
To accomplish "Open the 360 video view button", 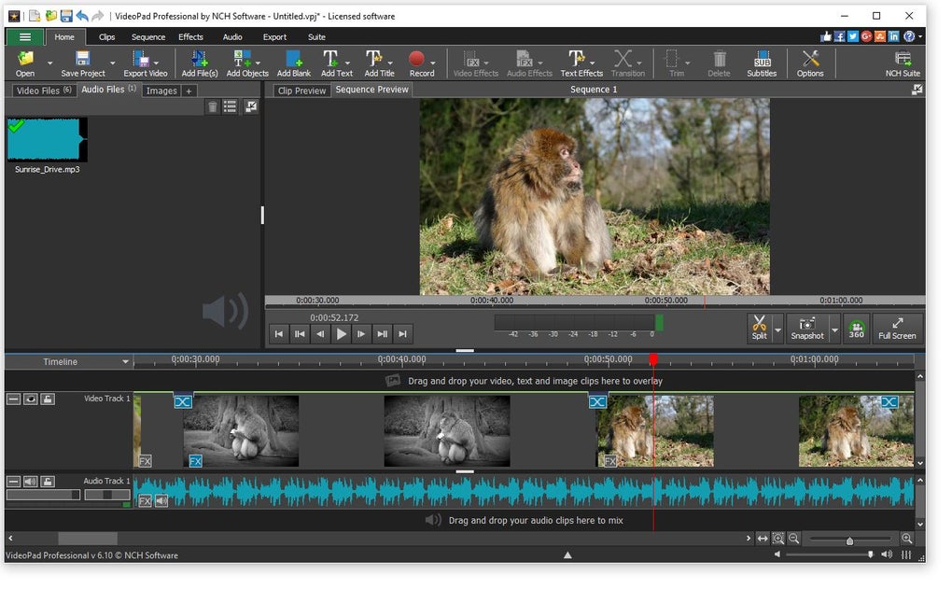I will click(x=856, y=328).
